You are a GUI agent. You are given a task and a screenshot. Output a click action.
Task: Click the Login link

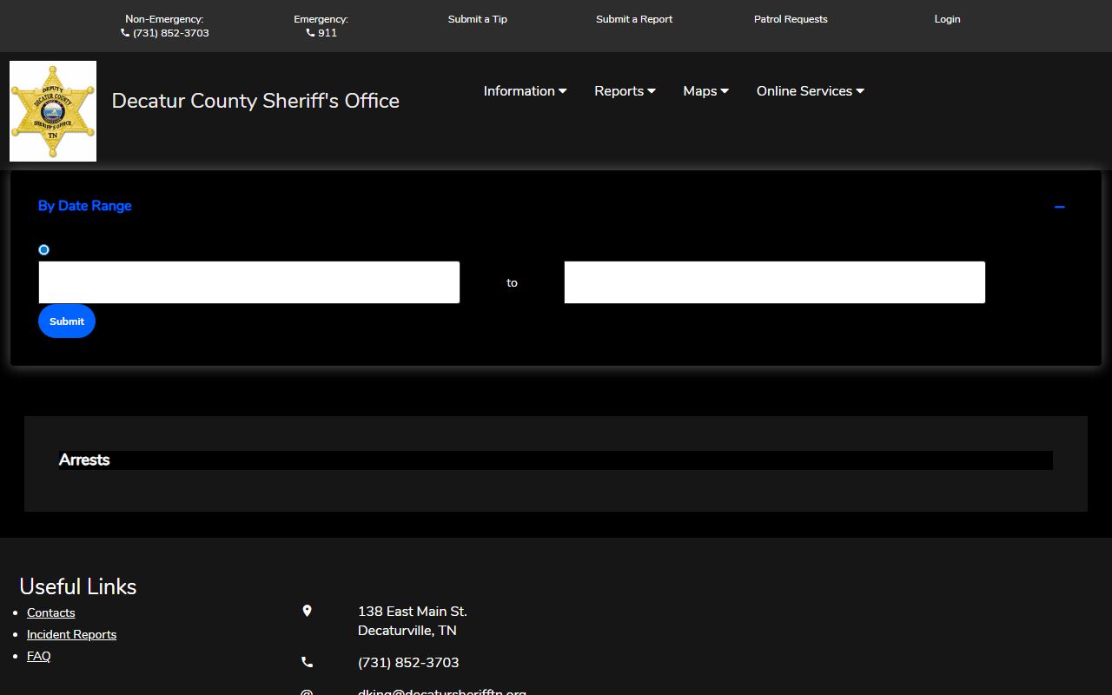tap(947, 19)
